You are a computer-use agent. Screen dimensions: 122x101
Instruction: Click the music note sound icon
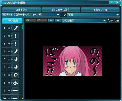pyautogui.click(x=65, y=15)
